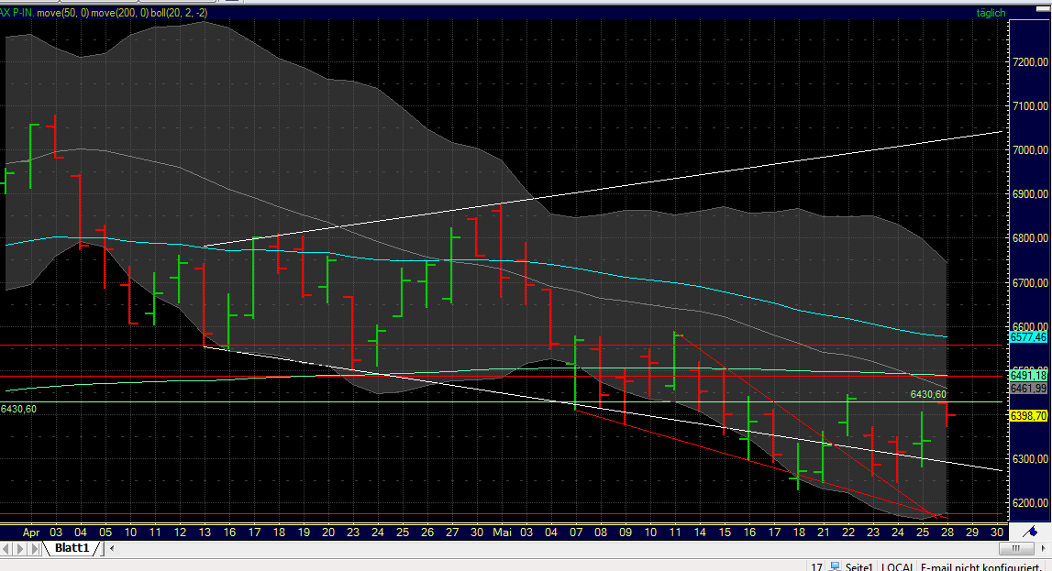Click the monitor icon beside Seite1
1052x571 pixels.
click(x=835, y=566)
